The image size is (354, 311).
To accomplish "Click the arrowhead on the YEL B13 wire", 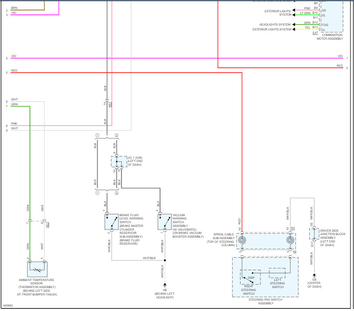I will click(294, 29).
